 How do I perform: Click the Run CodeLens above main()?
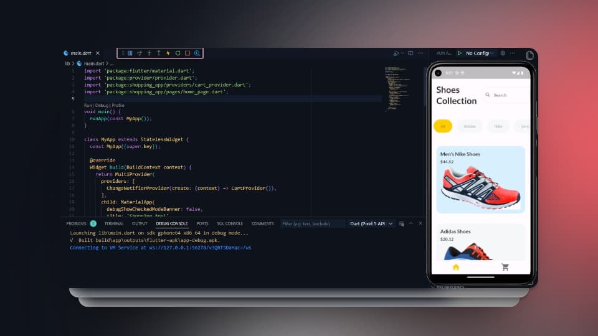[x=88, y=106]
